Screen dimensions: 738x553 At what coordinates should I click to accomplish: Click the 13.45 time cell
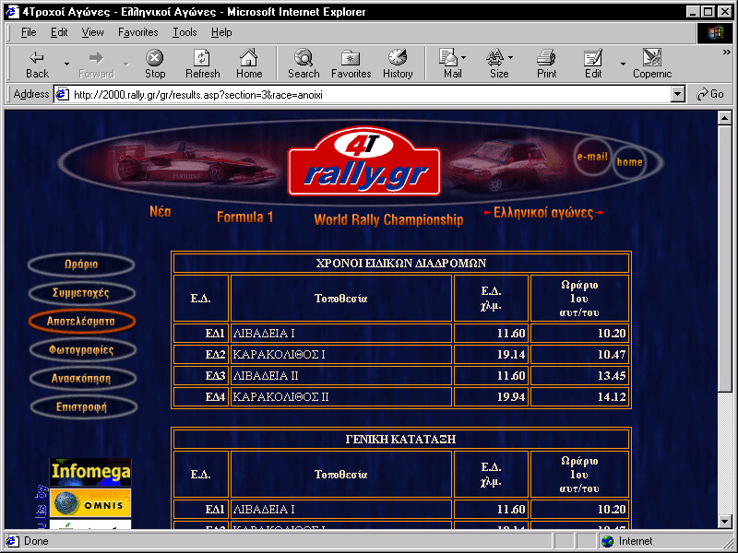(579, 376)
